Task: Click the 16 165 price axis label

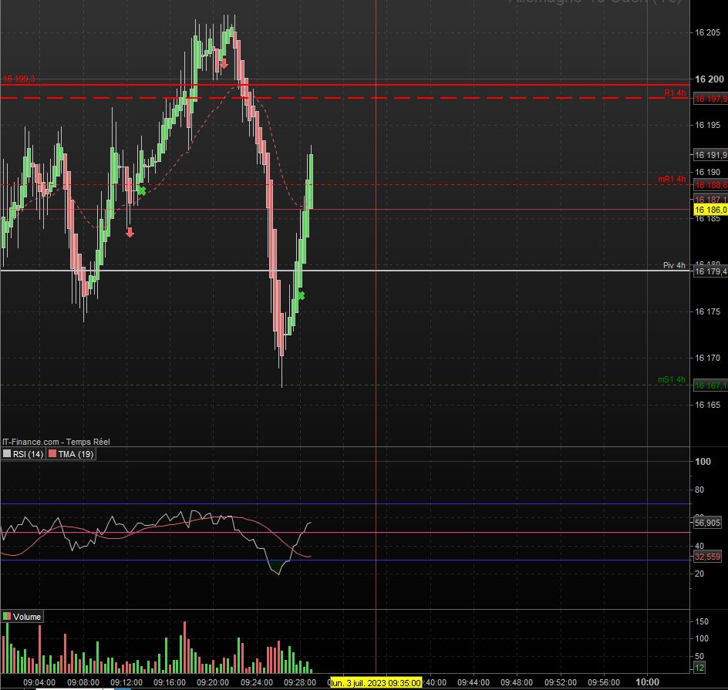Action: click(x=708, y=405)
